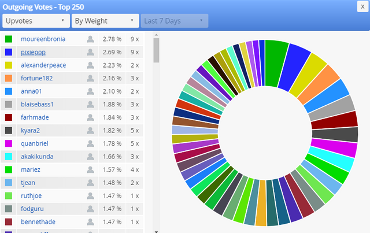Click the list scrollbar up arrow

click(156, 35)
